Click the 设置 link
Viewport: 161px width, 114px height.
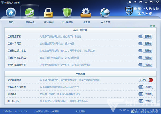click(152, 26)
